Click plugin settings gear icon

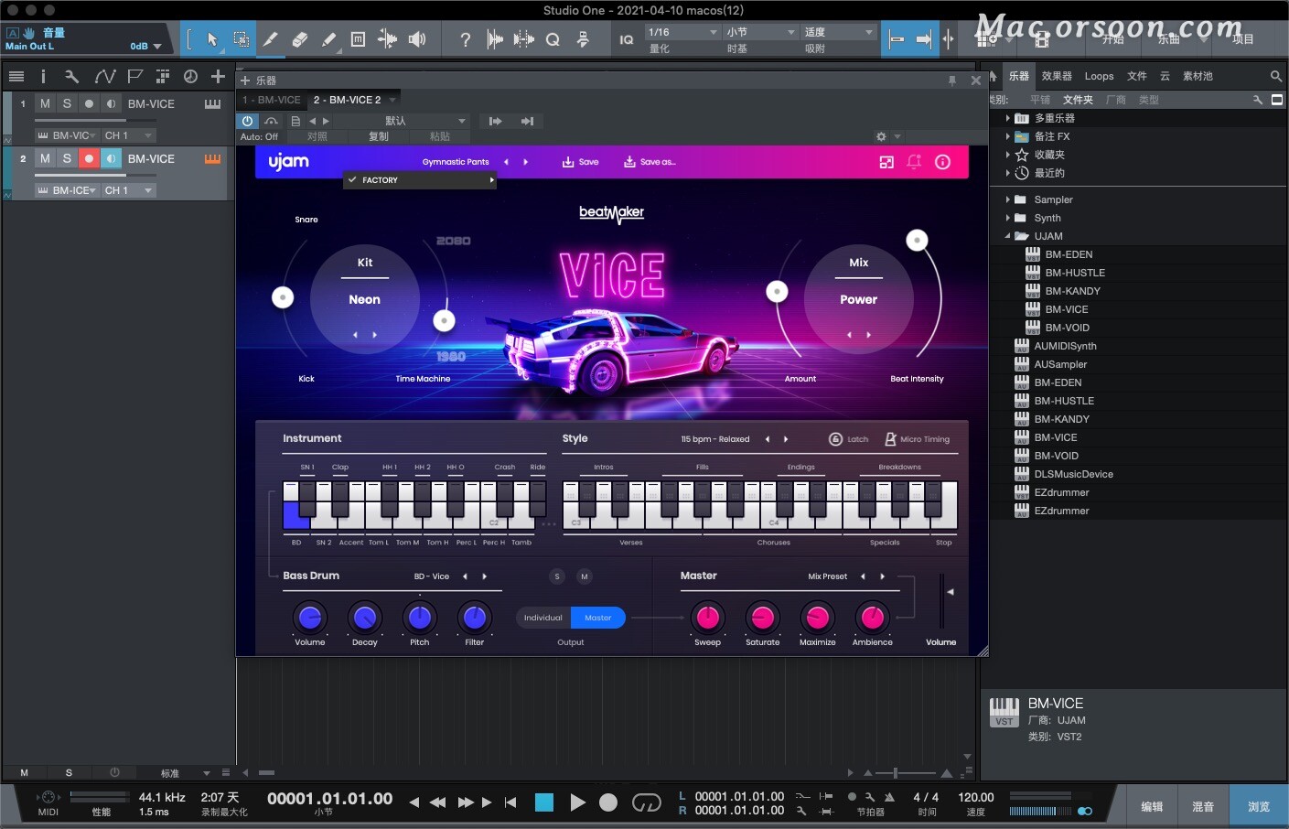(x=881, y=136)
